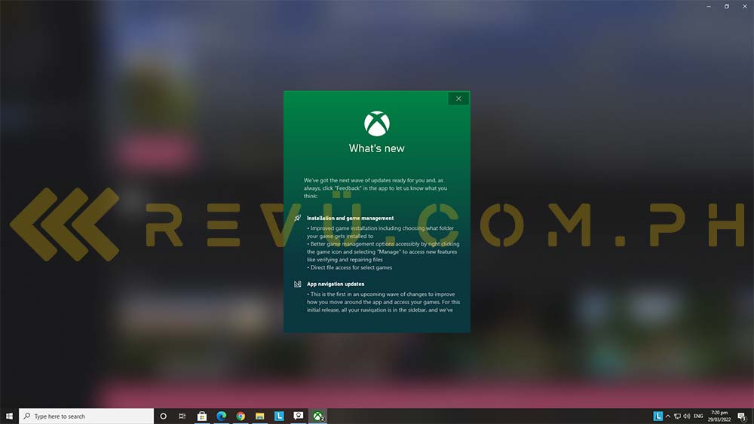
Task: Click the 'What's new' title text
Action: (x=376, y=148)
